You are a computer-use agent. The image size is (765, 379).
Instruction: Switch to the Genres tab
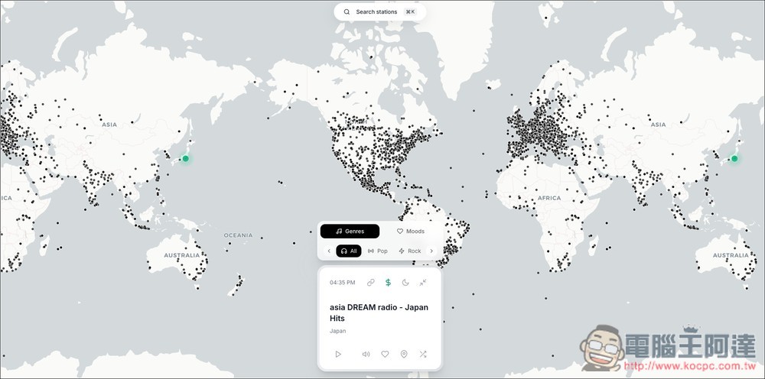pyautogui.click(x=350, y=232)
